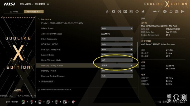The width and height of the screenshot is (190, 106).
Task: Click the 40 °C core temperature value
Action: pos(168,56)
